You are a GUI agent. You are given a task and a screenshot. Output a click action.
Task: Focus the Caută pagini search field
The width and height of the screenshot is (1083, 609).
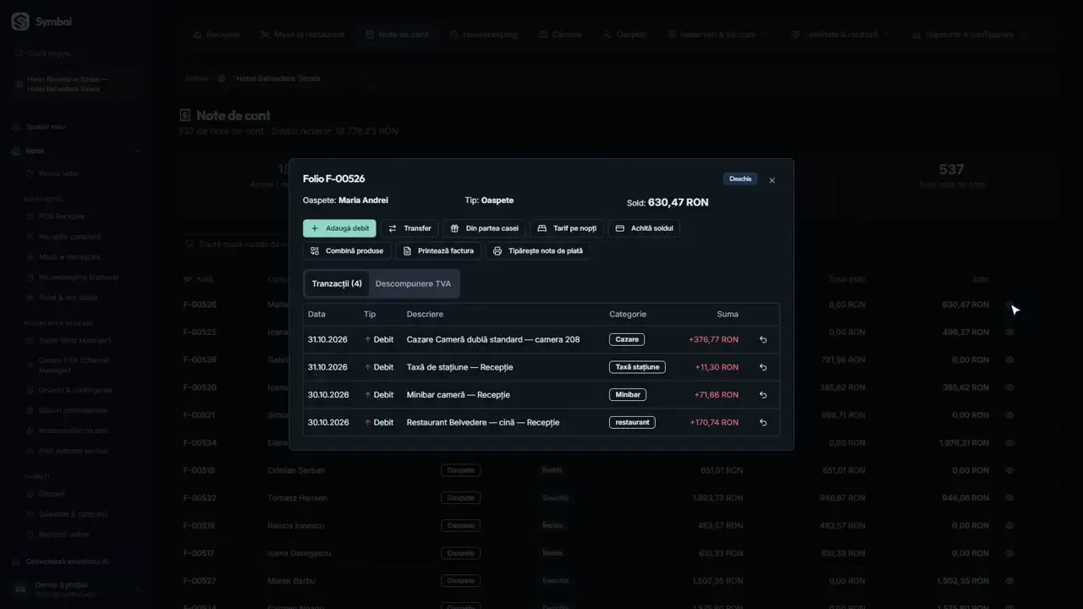click(x=76, y=53)
